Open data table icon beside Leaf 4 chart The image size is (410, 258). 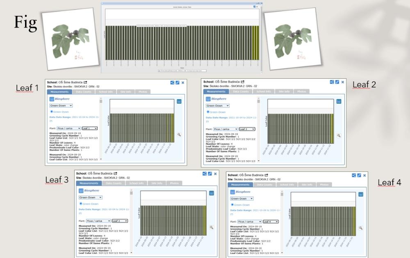tap(361, 194)
